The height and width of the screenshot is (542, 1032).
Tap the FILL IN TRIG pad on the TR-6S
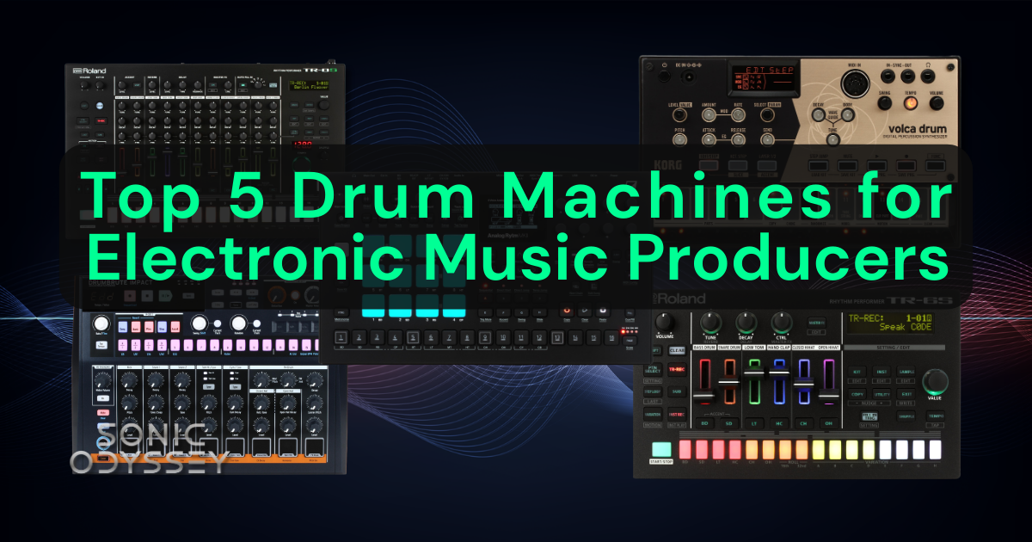[x=869, y=416]
